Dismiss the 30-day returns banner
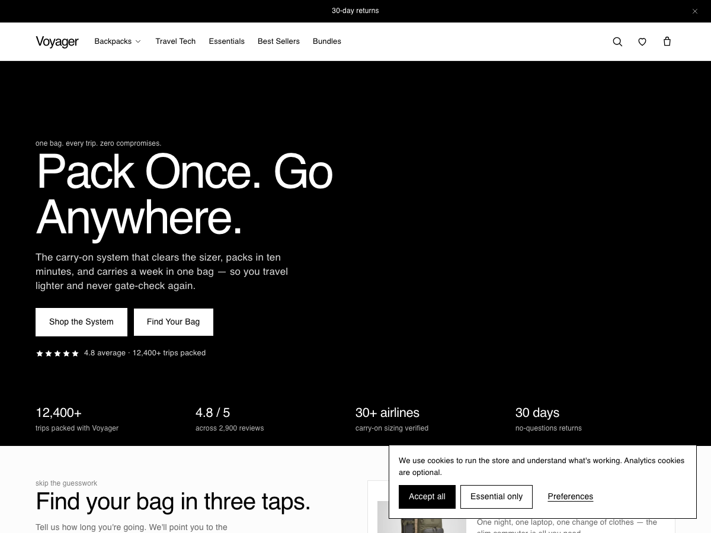The height and width of the screenshot is (533, 711). 695,11
